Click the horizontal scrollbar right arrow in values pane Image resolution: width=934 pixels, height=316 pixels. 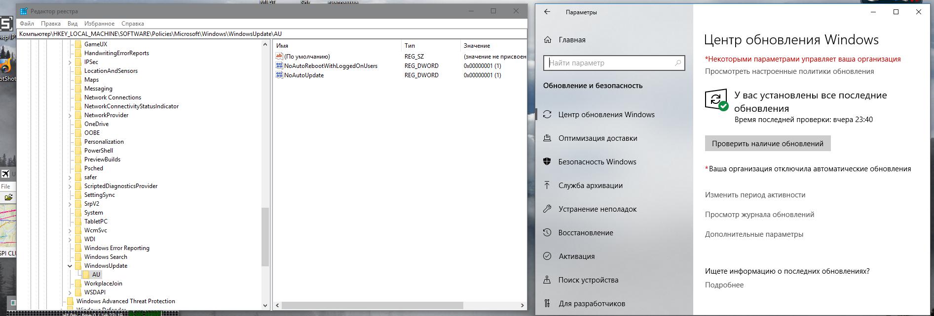[523, 305]
